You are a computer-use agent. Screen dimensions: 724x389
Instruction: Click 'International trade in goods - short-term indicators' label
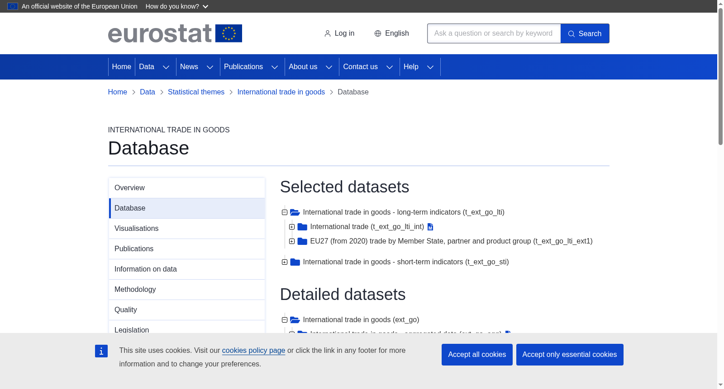pyautogui.click(x=406, y=262)
